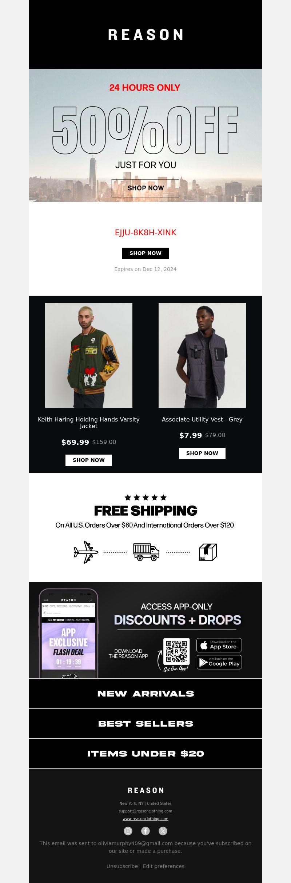
Task: Open the Best Sellers section
Action: tap(145, 724)
